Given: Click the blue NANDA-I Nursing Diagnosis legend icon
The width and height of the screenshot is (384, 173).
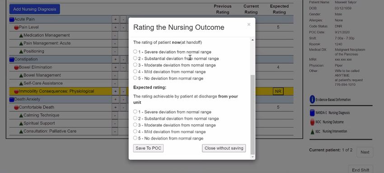Looking at the screenshot, I should tap(312, 113).
